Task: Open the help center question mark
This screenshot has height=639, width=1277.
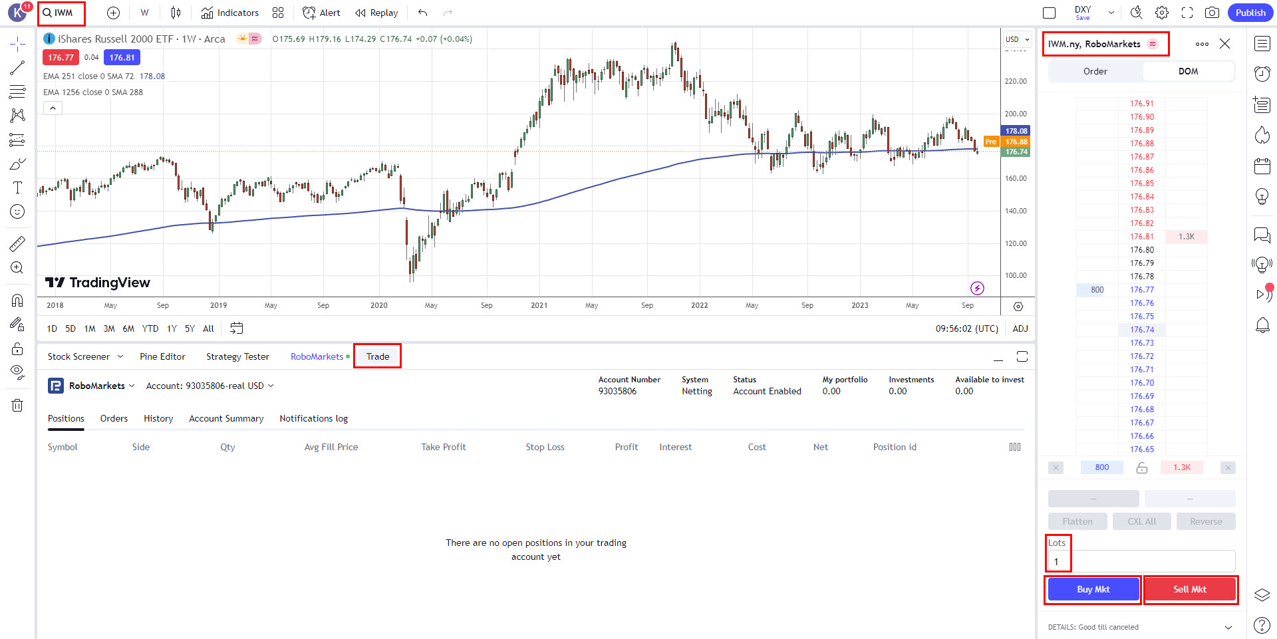Action: coord(1262,625)
